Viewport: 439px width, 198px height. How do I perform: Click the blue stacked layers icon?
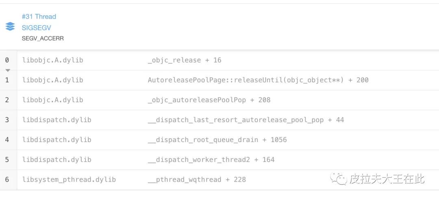pyautogui.click(x=10, y=26)
